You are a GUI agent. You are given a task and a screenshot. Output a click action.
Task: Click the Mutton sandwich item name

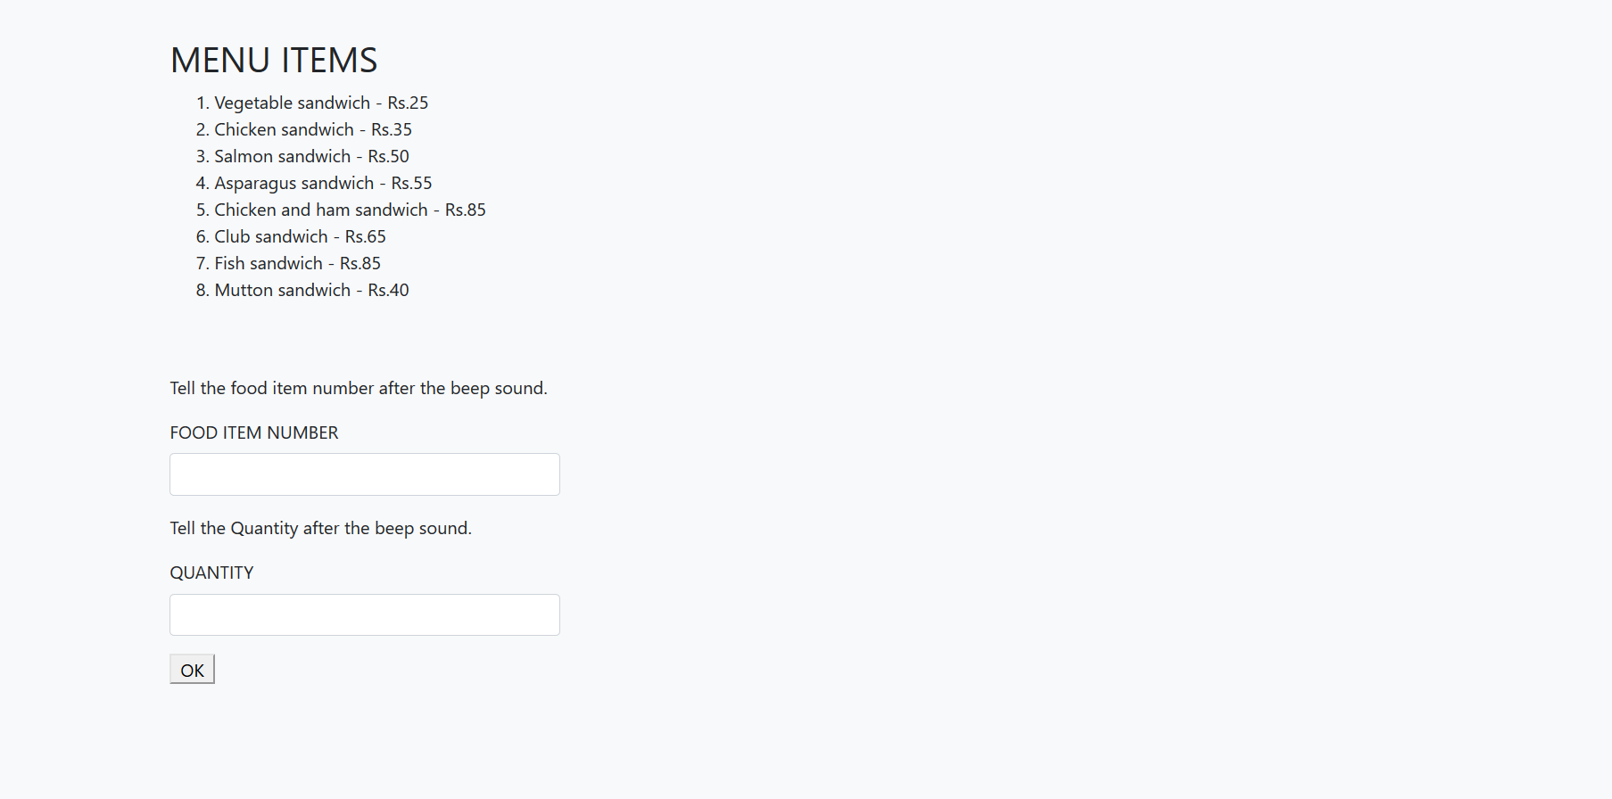point(282,291)
